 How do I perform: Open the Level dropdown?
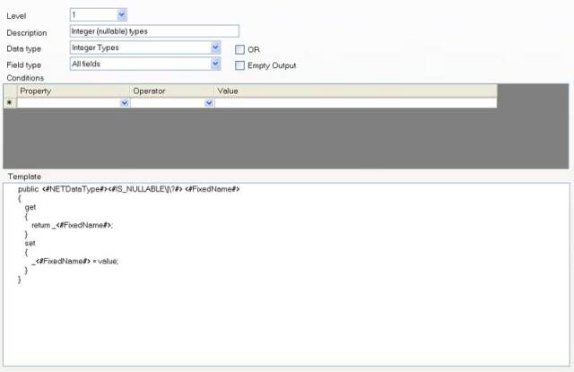pos(122,14)
